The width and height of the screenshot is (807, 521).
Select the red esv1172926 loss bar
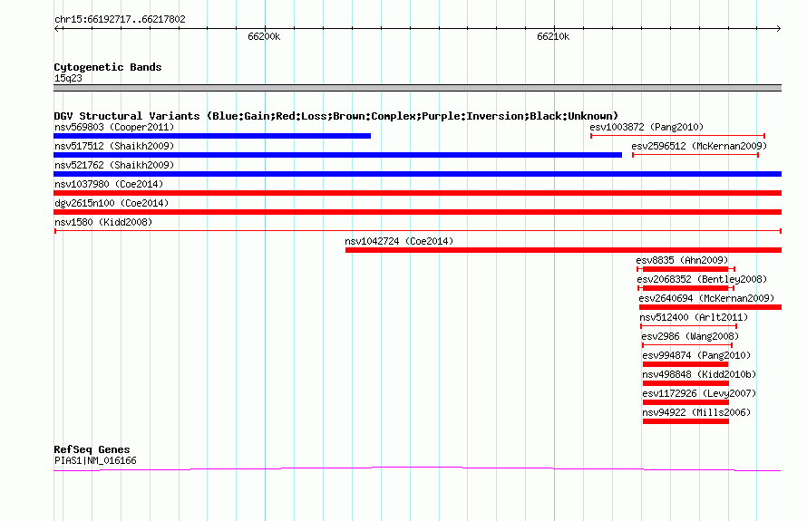point(685,402)
